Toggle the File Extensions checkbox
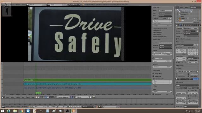Image resolution: width=202 pixels, height=113 pixels. point(188,74)
